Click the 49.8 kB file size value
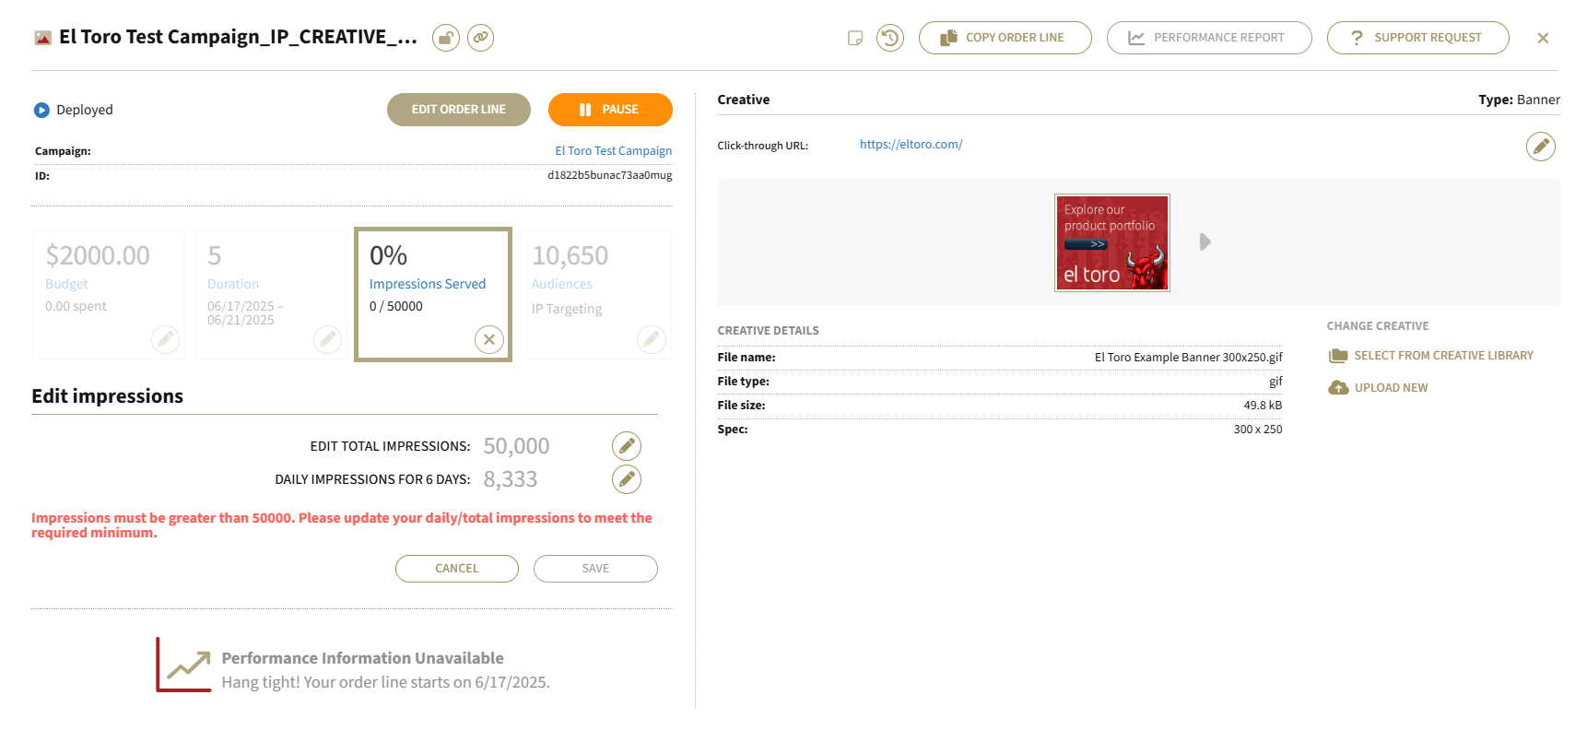Screen dimensions: 1587x742 1263,406
